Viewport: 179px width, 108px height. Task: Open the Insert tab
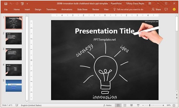(x=27, y=9)
